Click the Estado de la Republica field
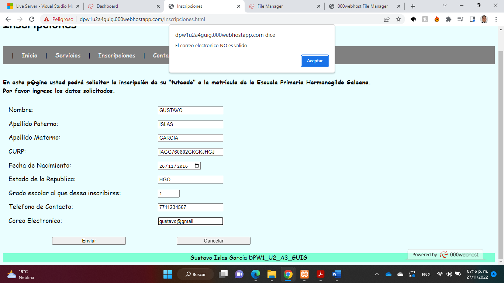This screenshot has height=283, width=504. [190, 179]
